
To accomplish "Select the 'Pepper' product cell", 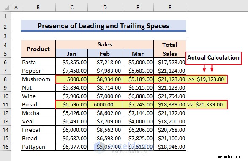I will pos(38,71).
